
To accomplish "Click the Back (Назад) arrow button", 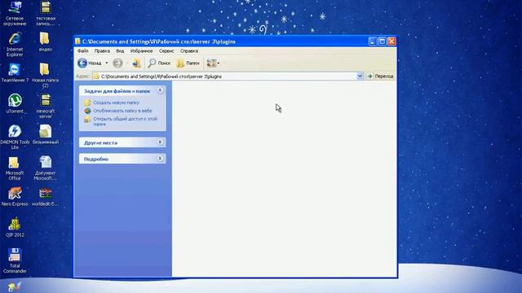I will click(82, 63).
